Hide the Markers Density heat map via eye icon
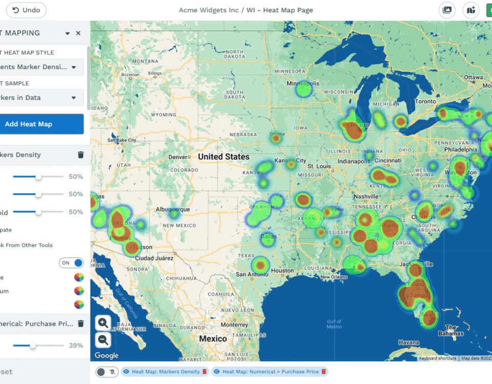 (126, 372)
